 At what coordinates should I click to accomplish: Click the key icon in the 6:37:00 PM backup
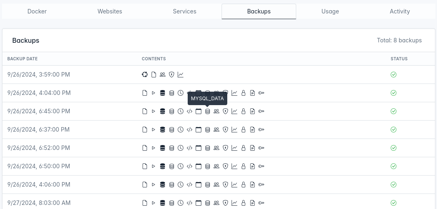point(261,130)
